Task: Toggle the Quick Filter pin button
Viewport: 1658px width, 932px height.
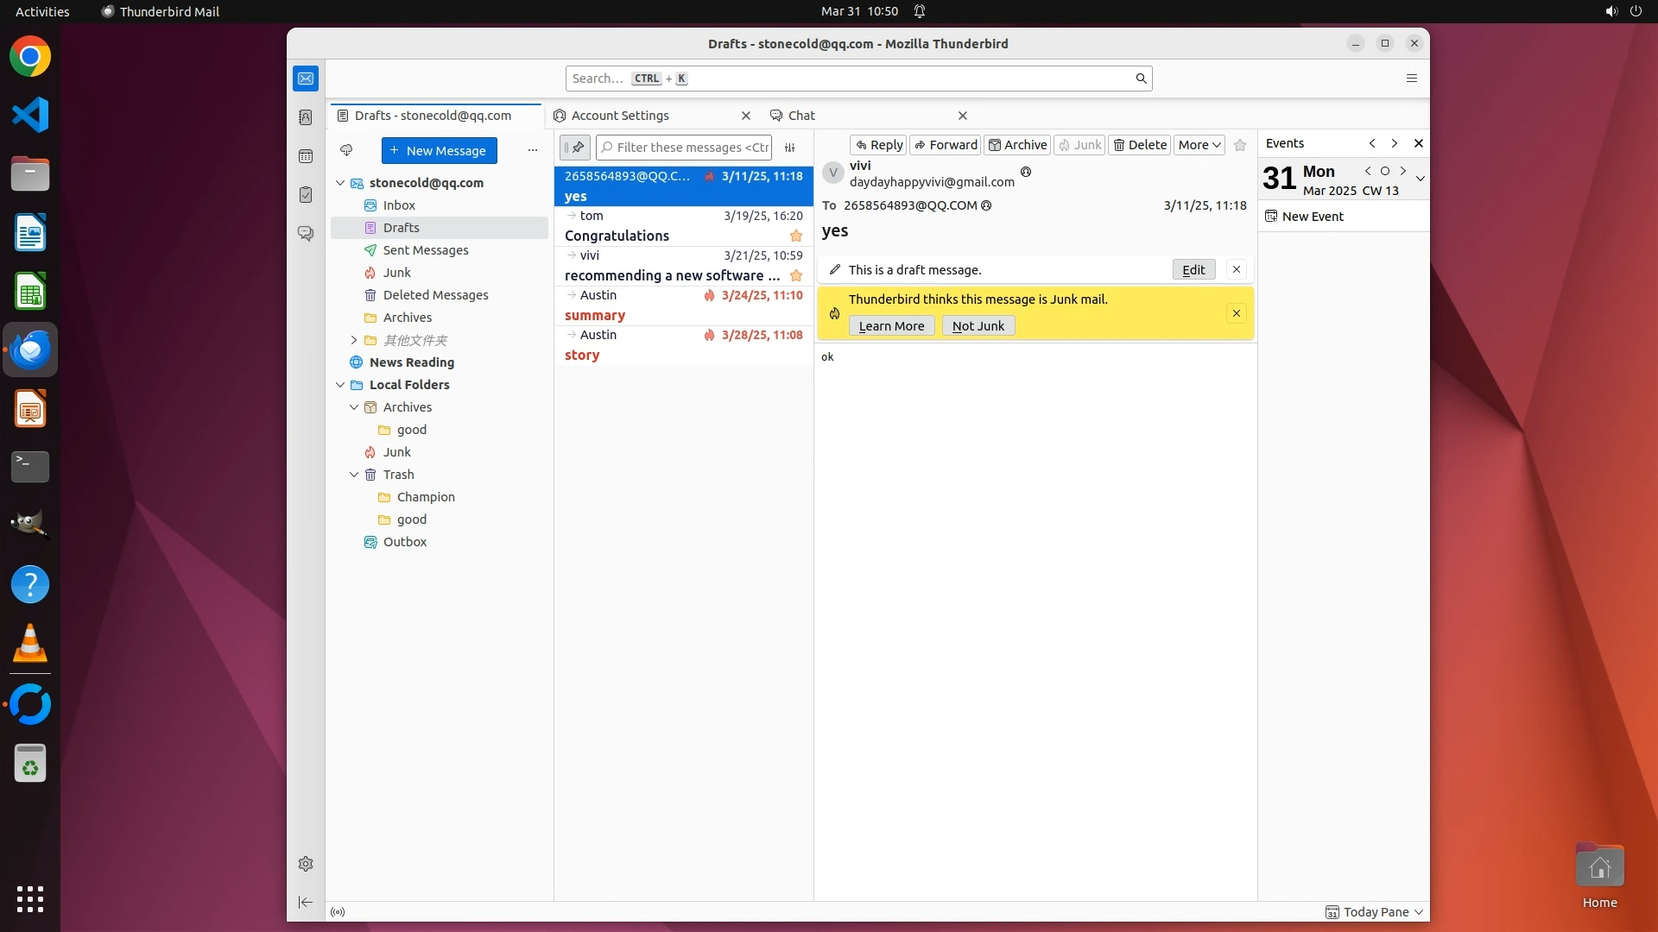Action: point(575,148)
